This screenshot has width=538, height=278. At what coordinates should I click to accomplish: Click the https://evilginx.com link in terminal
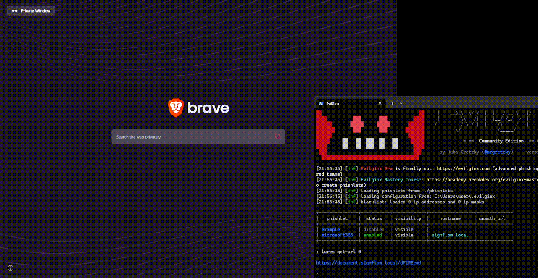[x=463, y=168]
